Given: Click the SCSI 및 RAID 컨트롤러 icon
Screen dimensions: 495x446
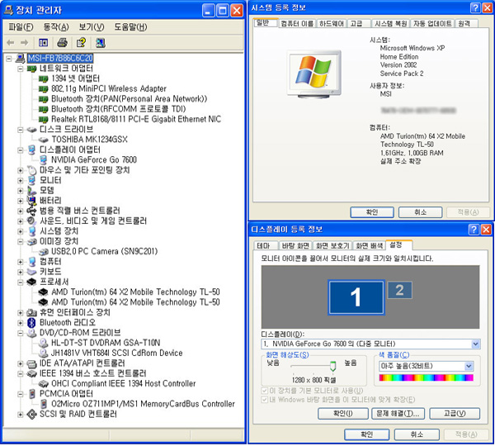Looking at the screenshot, I should coord(31,414).
